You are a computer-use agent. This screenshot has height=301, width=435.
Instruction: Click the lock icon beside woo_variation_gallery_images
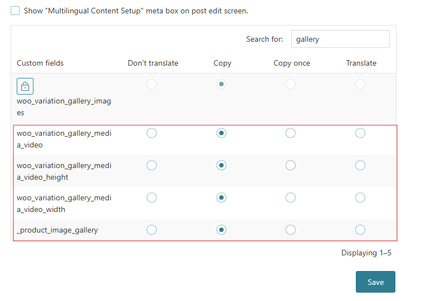pyautogui.click(x=25, y=86)
